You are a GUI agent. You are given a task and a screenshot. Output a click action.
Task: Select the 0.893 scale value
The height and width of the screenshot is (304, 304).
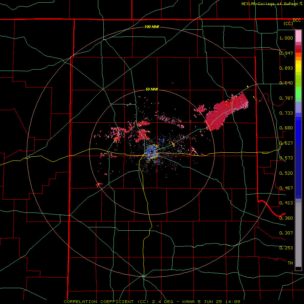coord(286,68)
